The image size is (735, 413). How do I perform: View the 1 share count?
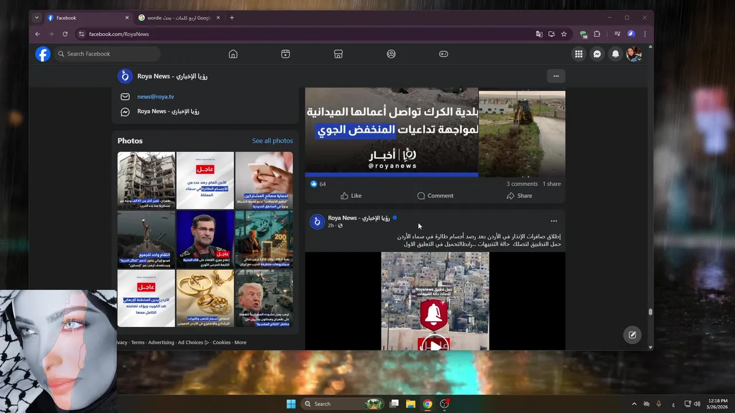[552, 184]
